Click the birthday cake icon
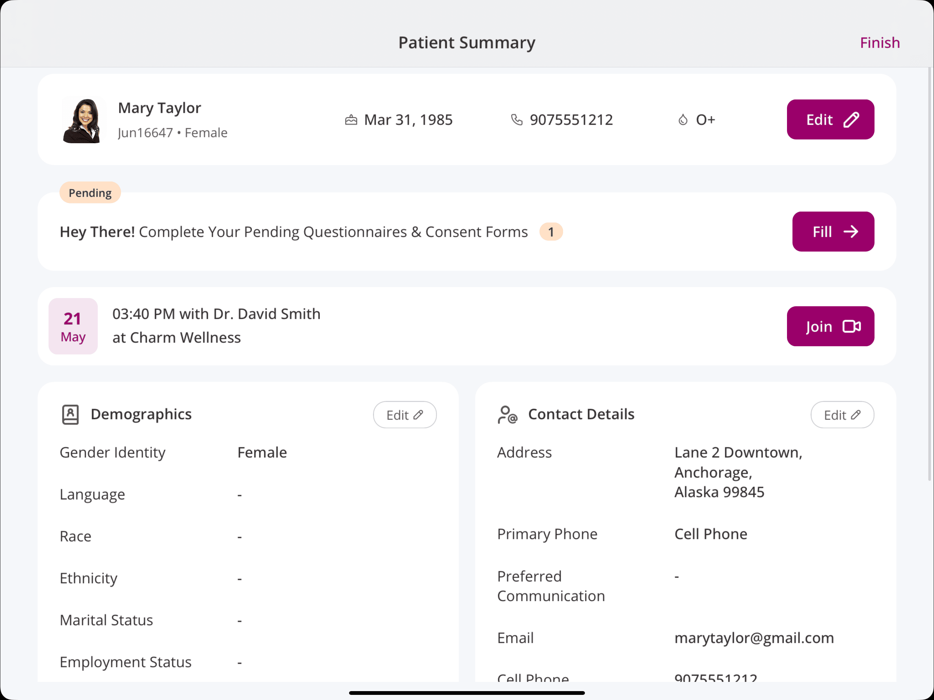 point(351,120)
